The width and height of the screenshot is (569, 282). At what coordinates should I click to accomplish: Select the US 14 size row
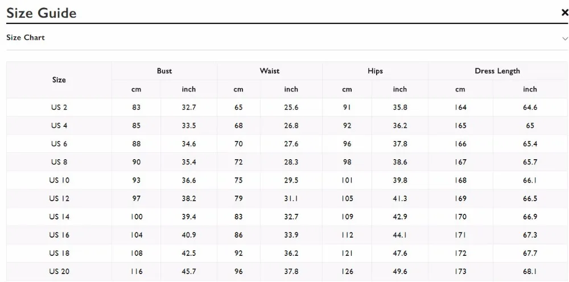(x=287, y=217)
